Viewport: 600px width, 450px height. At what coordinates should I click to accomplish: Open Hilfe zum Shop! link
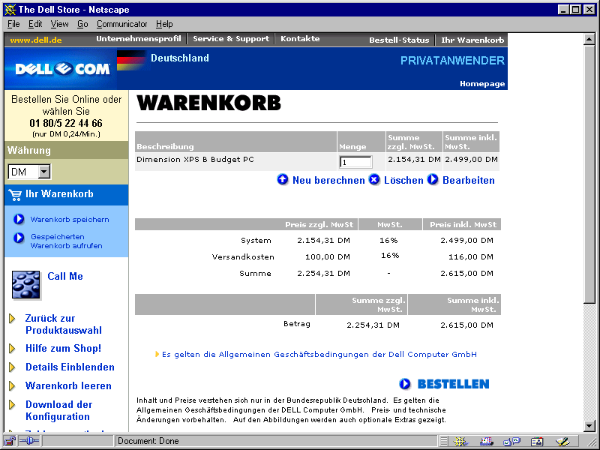click(x=64, y=348)
